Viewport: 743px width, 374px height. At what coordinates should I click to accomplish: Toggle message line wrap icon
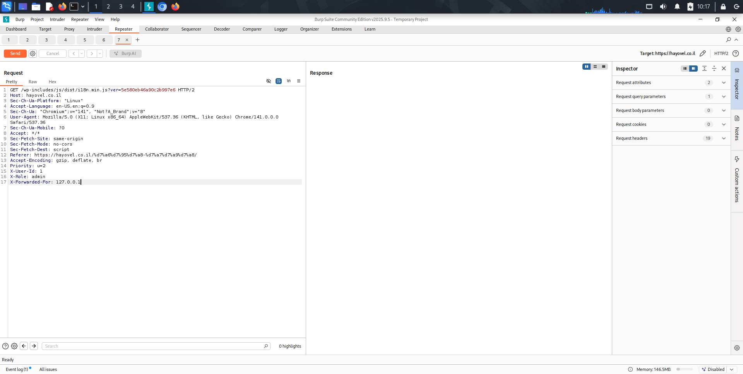tap(279, 81)
